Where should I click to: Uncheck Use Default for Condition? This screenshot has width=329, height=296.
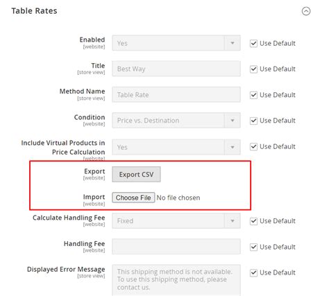click(253, 121)
